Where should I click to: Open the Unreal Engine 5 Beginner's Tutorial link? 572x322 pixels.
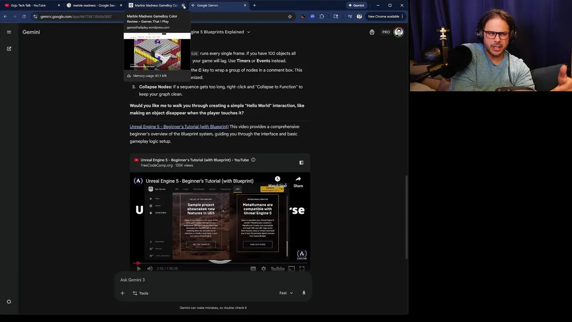pos(179,127)
